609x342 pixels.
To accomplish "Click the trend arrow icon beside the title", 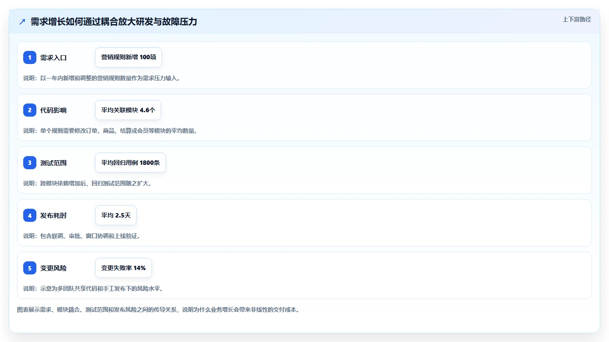I will coord(22,21).
